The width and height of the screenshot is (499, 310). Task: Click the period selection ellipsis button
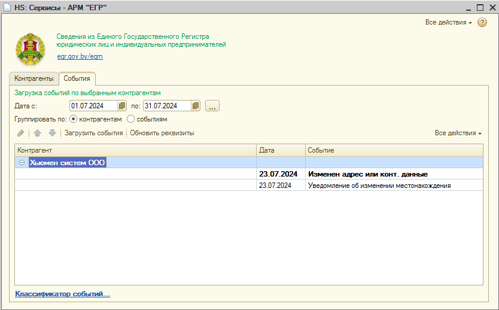click(x=212, y=106)
